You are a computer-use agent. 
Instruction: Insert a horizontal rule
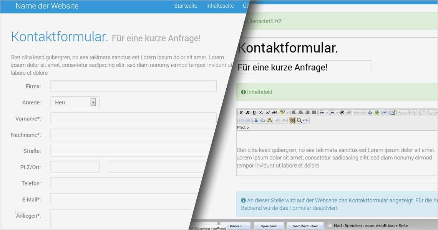pos(385,112)
